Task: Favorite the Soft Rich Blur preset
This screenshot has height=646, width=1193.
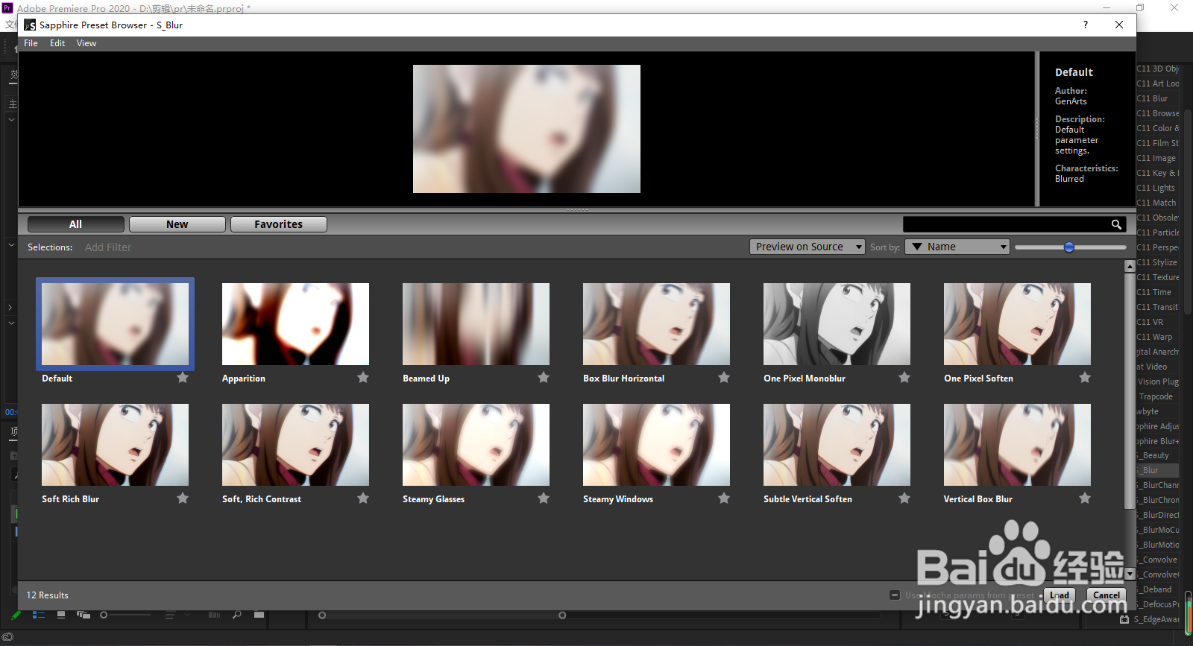Action: [x=183, y=498]
